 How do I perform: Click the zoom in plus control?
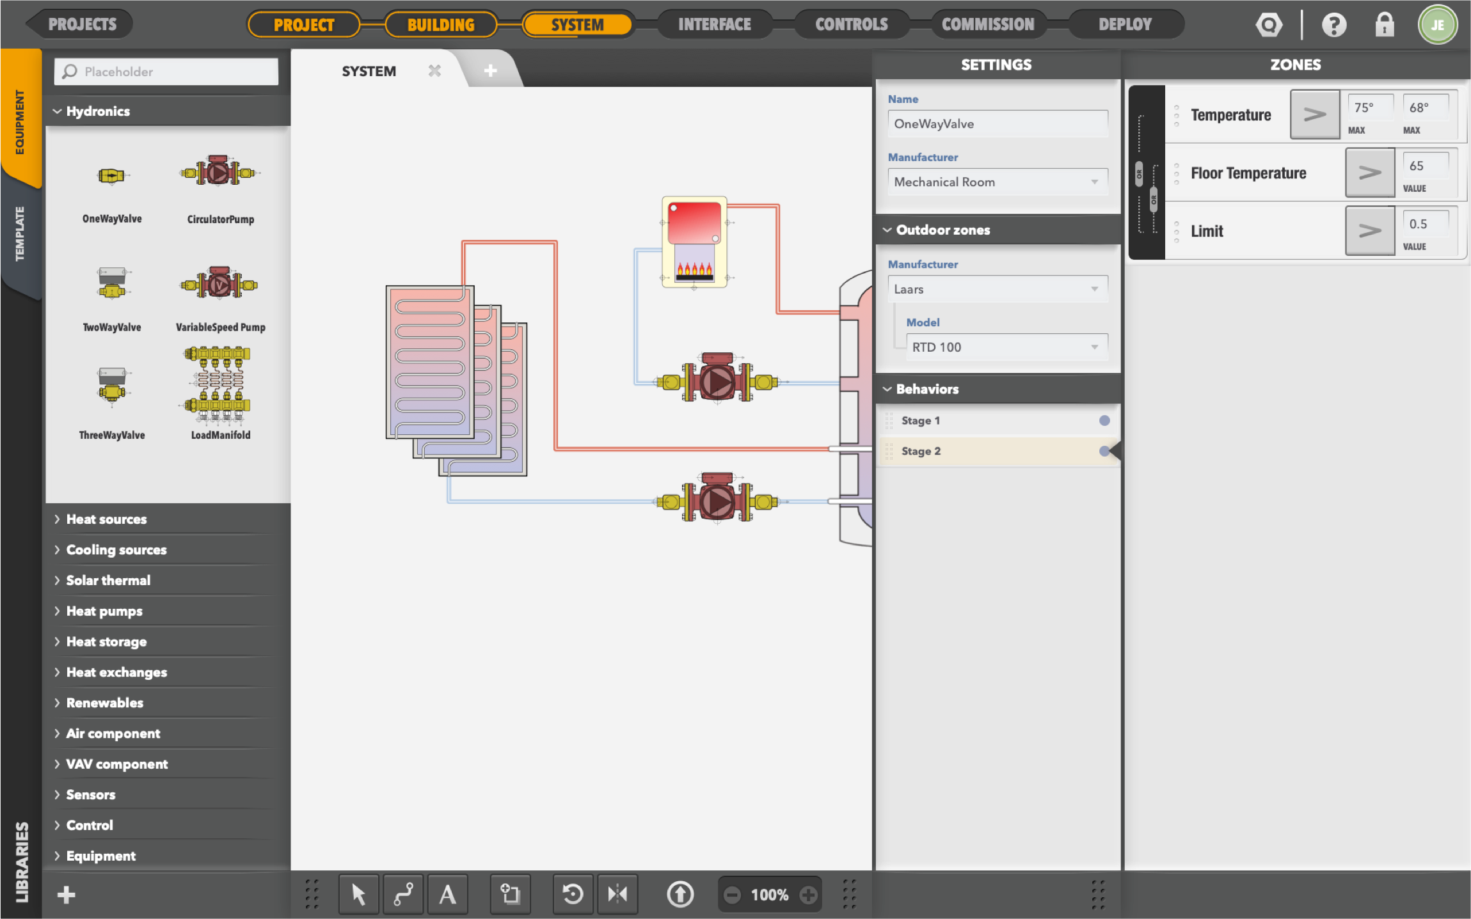808,895
